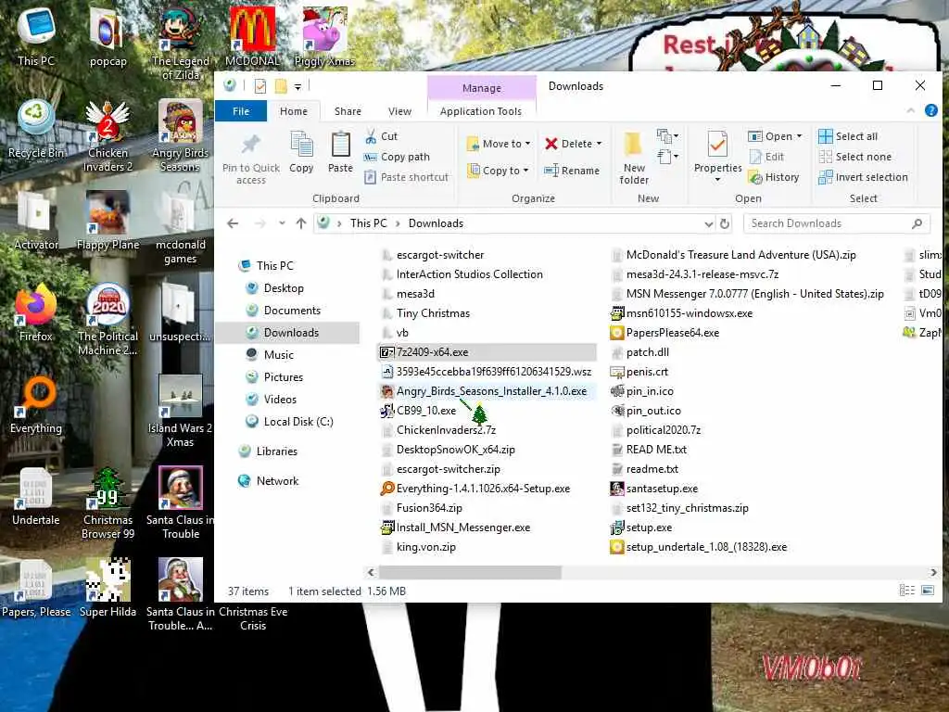Launch Chicken Invaders 2 shortcut

point(108,135)
